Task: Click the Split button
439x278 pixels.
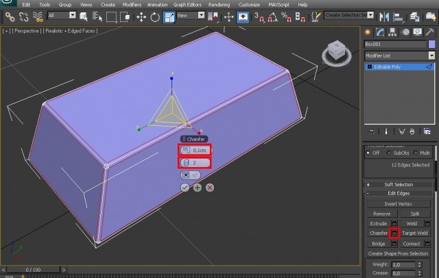Action: click(x=415, y=214)
